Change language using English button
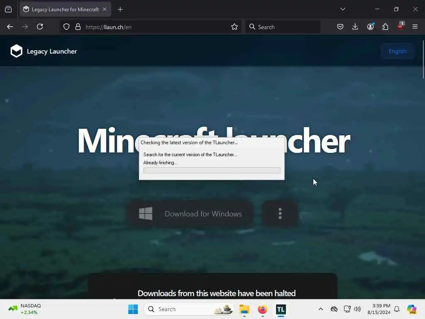The width and height of the screenshot is (425, 319). click(x=398, y=51)
